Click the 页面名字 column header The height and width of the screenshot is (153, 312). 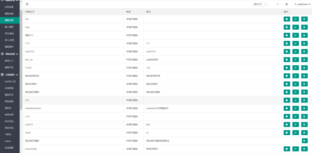click(x=30, y=12)
